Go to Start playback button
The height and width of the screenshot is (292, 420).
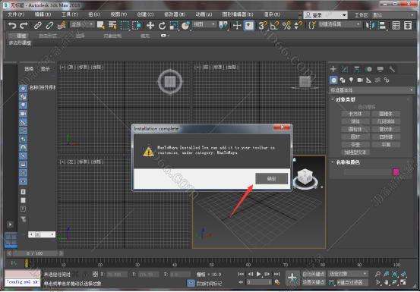(241, 274)
